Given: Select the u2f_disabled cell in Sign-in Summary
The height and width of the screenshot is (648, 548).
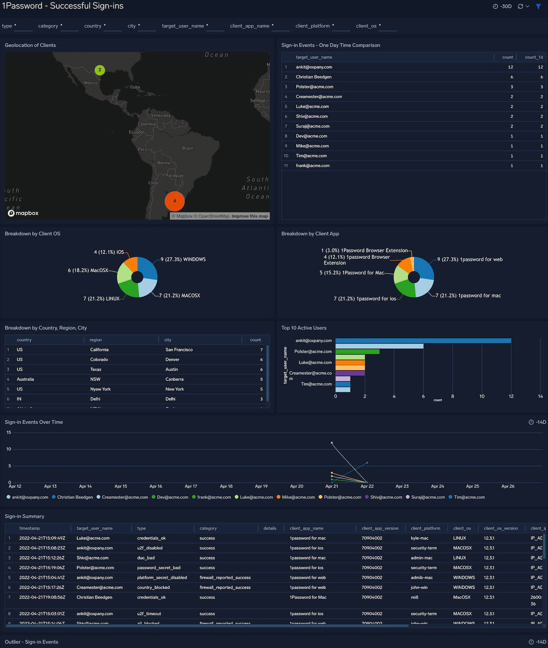Looking at the screenshot, I should 150,548.
